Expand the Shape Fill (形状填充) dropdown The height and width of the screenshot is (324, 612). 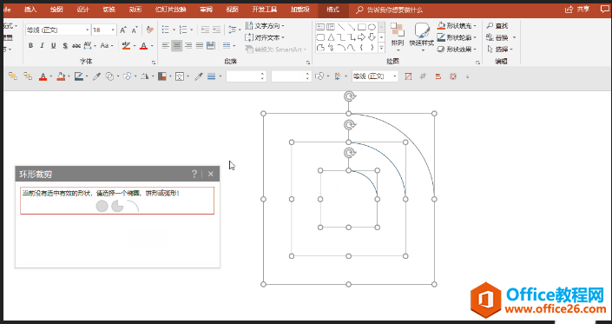pos(475,26)
